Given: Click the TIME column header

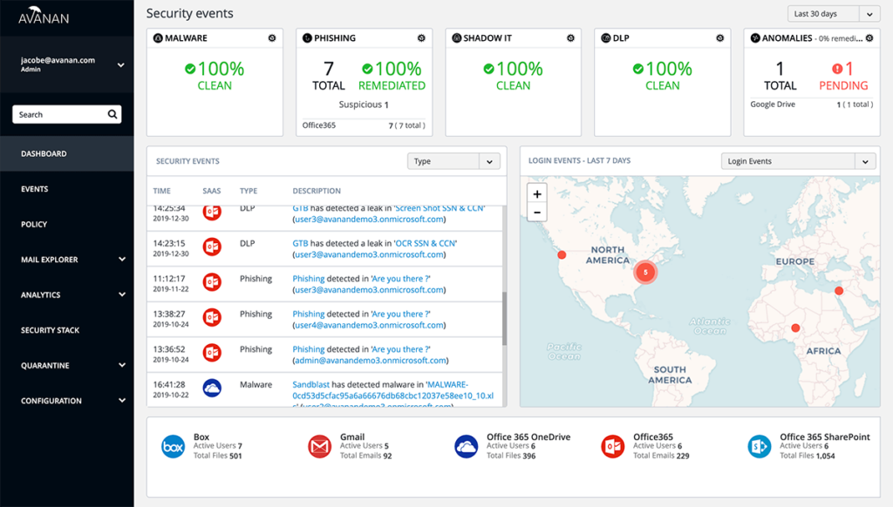Looking at the screenshot, I should click(161, 191).
